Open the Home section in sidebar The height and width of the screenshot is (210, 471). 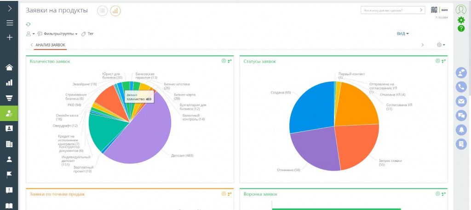(9, 68)
